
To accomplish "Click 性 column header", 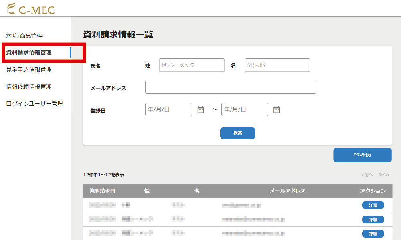I will pyautogui.click(x=147, y=191).
